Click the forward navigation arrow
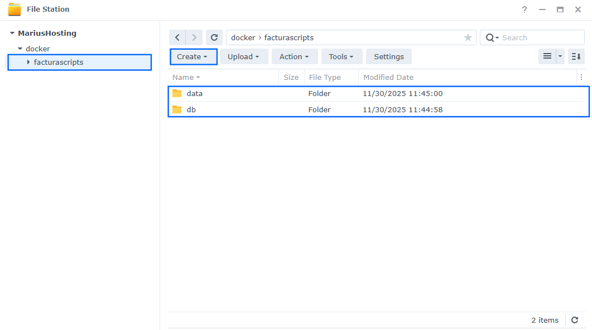592x330 pixels. tap(194, 37)
